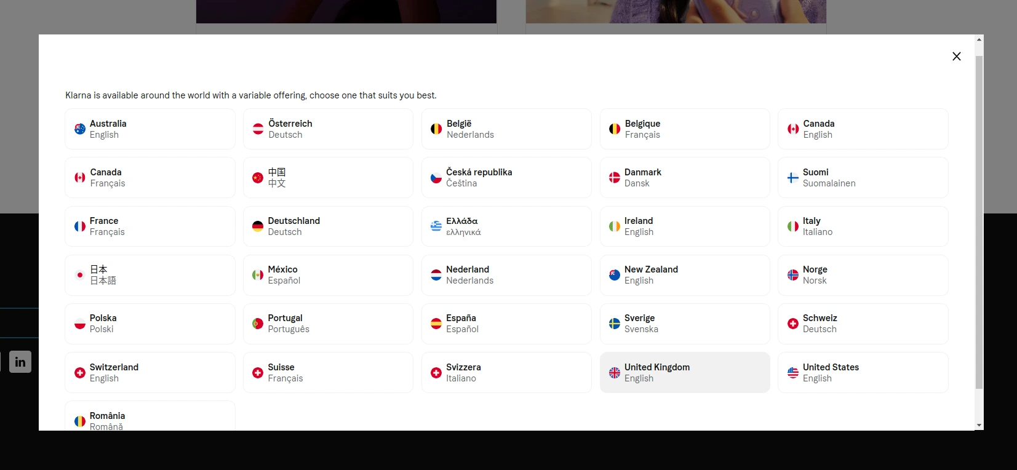Click the México flag icon
This screenshot has width=1017, height=470.
258,275
